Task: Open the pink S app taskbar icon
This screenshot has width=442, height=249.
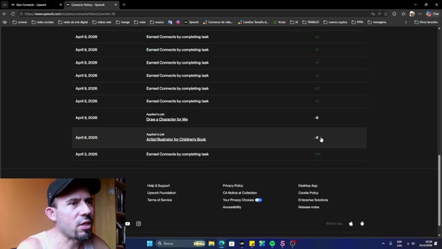Action: [x=282, y=243]
